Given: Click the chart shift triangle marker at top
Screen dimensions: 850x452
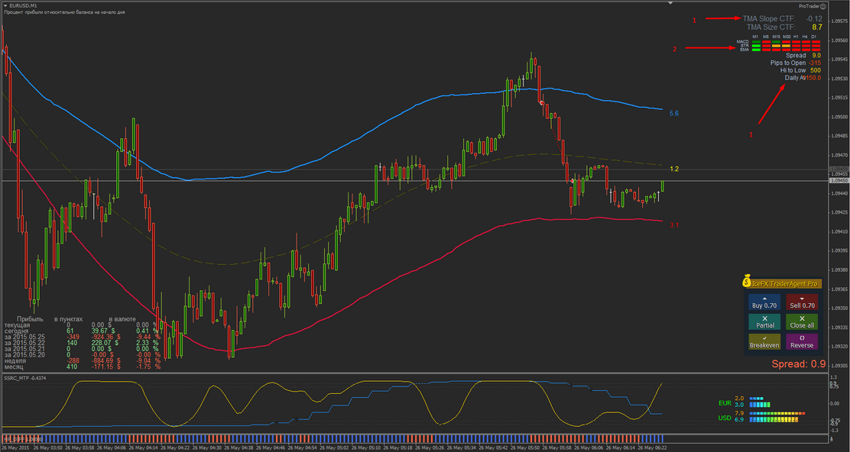Looking at the screenshot, I should tap(670, 3).
